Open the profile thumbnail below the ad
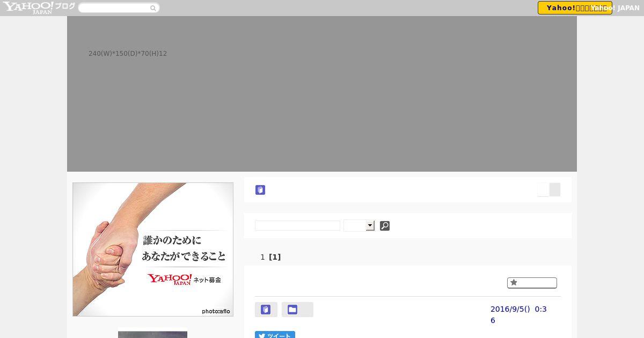This screenshot has width=644, height=338. 152,334
